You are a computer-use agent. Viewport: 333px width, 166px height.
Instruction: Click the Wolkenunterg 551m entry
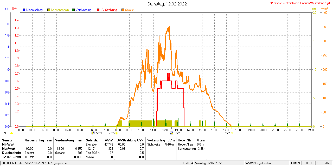point(161,140)
